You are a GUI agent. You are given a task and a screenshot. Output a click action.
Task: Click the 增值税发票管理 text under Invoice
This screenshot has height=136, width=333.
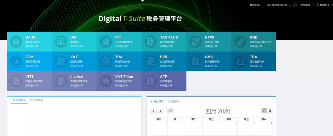tap(79, 81)
